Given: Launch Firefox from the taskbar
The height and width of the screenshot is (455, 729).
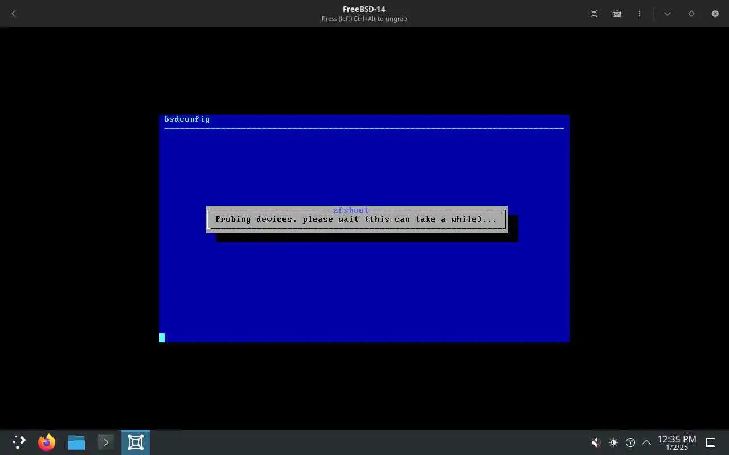Looking at the screenshot, I should pos(47,442).
